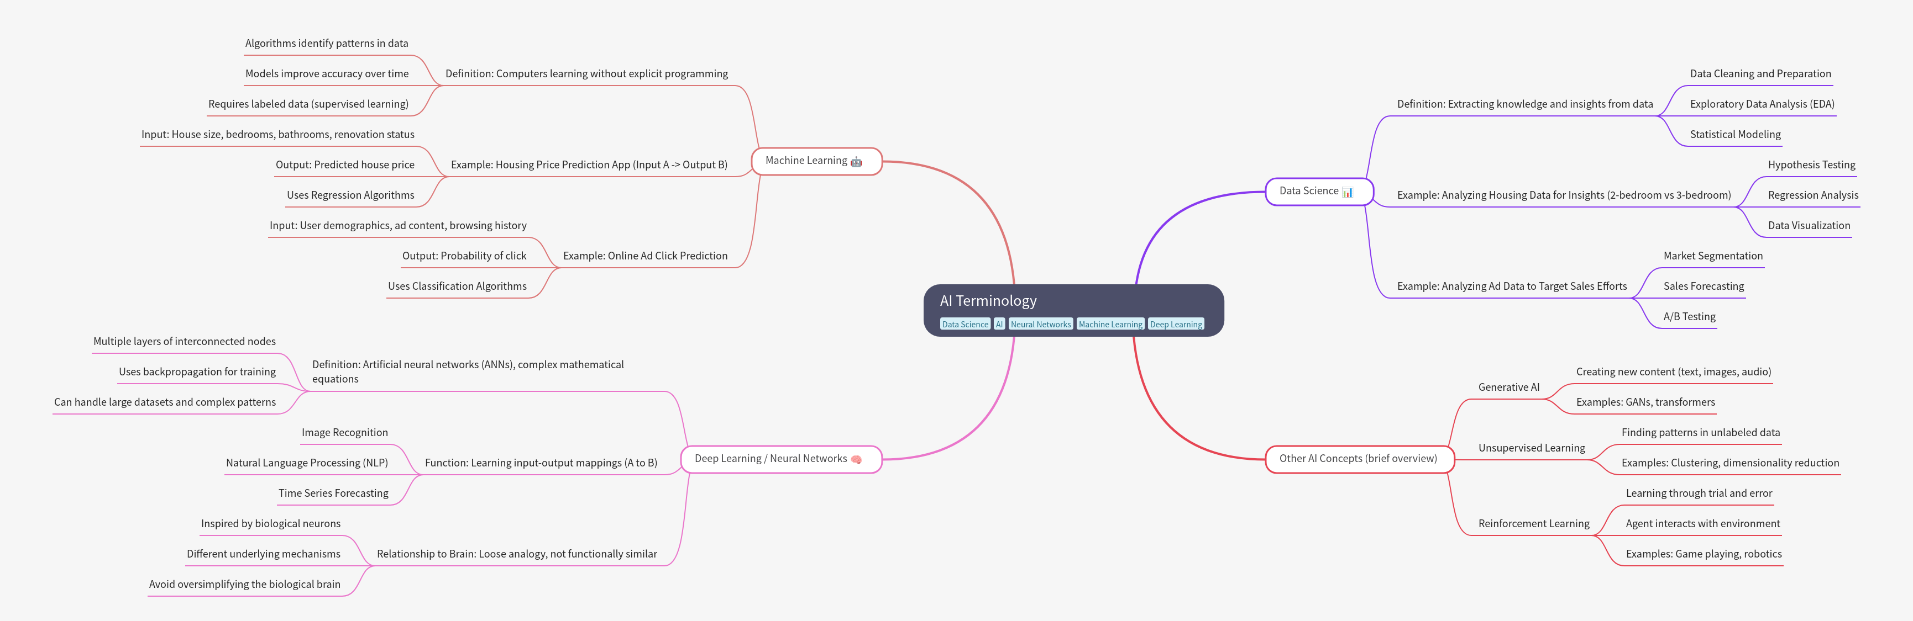This screenshot has width=1913, height=621.
Task: Click 'Uses Classification Algorithms' leaf
Action: (x=457, y=286)
